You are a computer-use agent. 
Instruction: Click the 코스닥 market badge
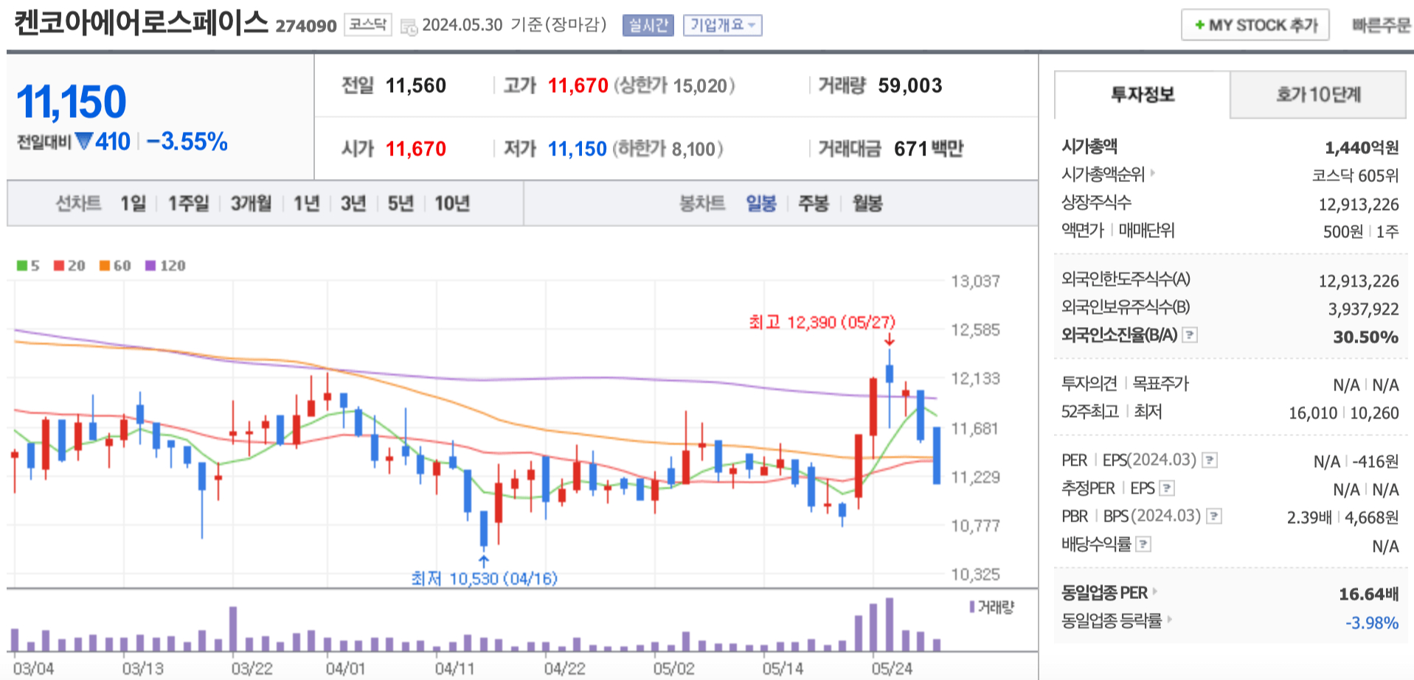point(368,25)
